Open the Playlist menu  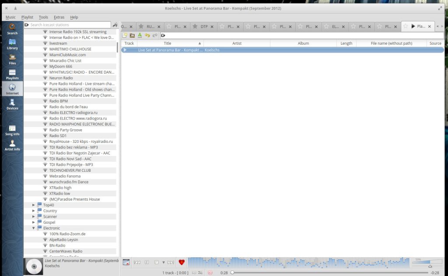tap(27, 17)
